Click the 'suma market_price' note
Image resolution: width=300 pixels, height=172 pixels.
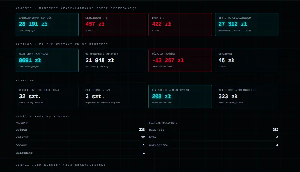click(231, 103)
